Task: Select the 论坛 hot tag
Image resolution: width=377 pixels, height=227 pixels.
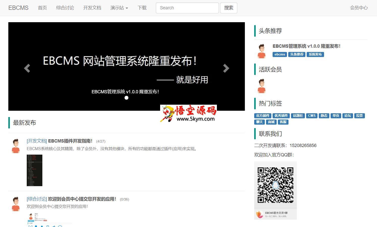Action: pyautogui.click(x=348, y=116)
